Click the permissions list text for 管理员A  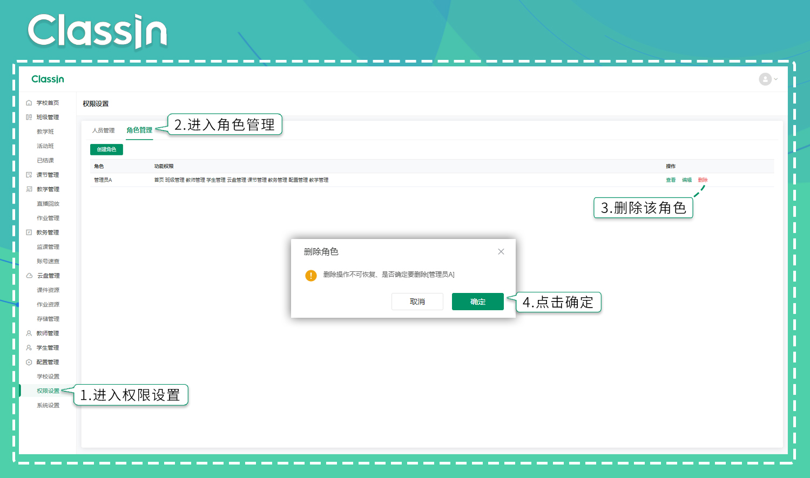(x=241, y=180)
